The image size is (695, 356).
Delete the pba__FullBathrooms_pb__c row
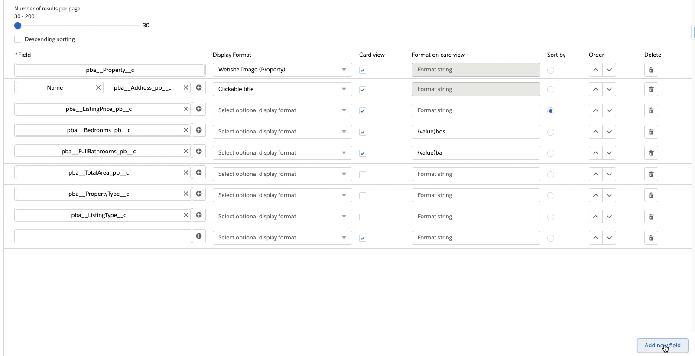(x=651, y=153)
